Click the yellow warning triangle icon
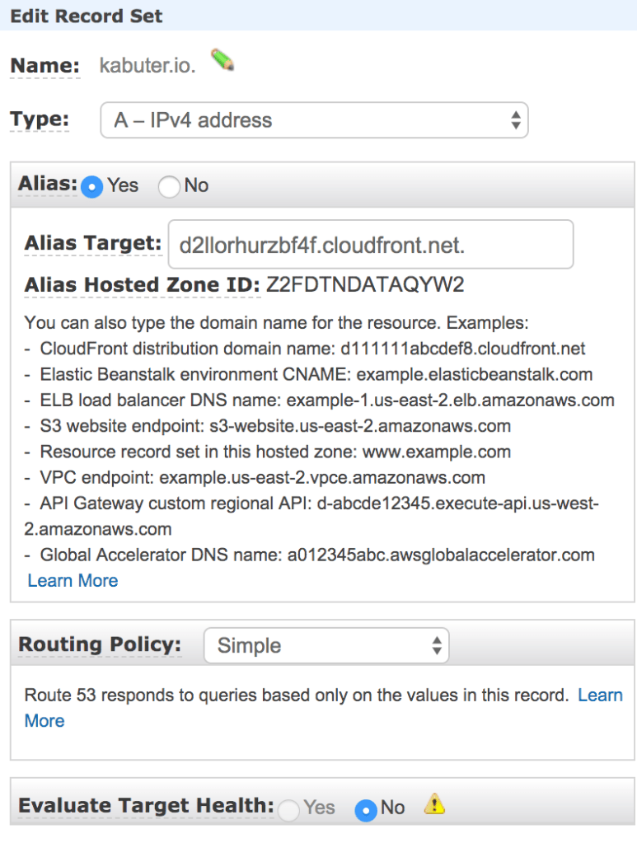This screenshot has width=637, height=843. pos(435,804)
